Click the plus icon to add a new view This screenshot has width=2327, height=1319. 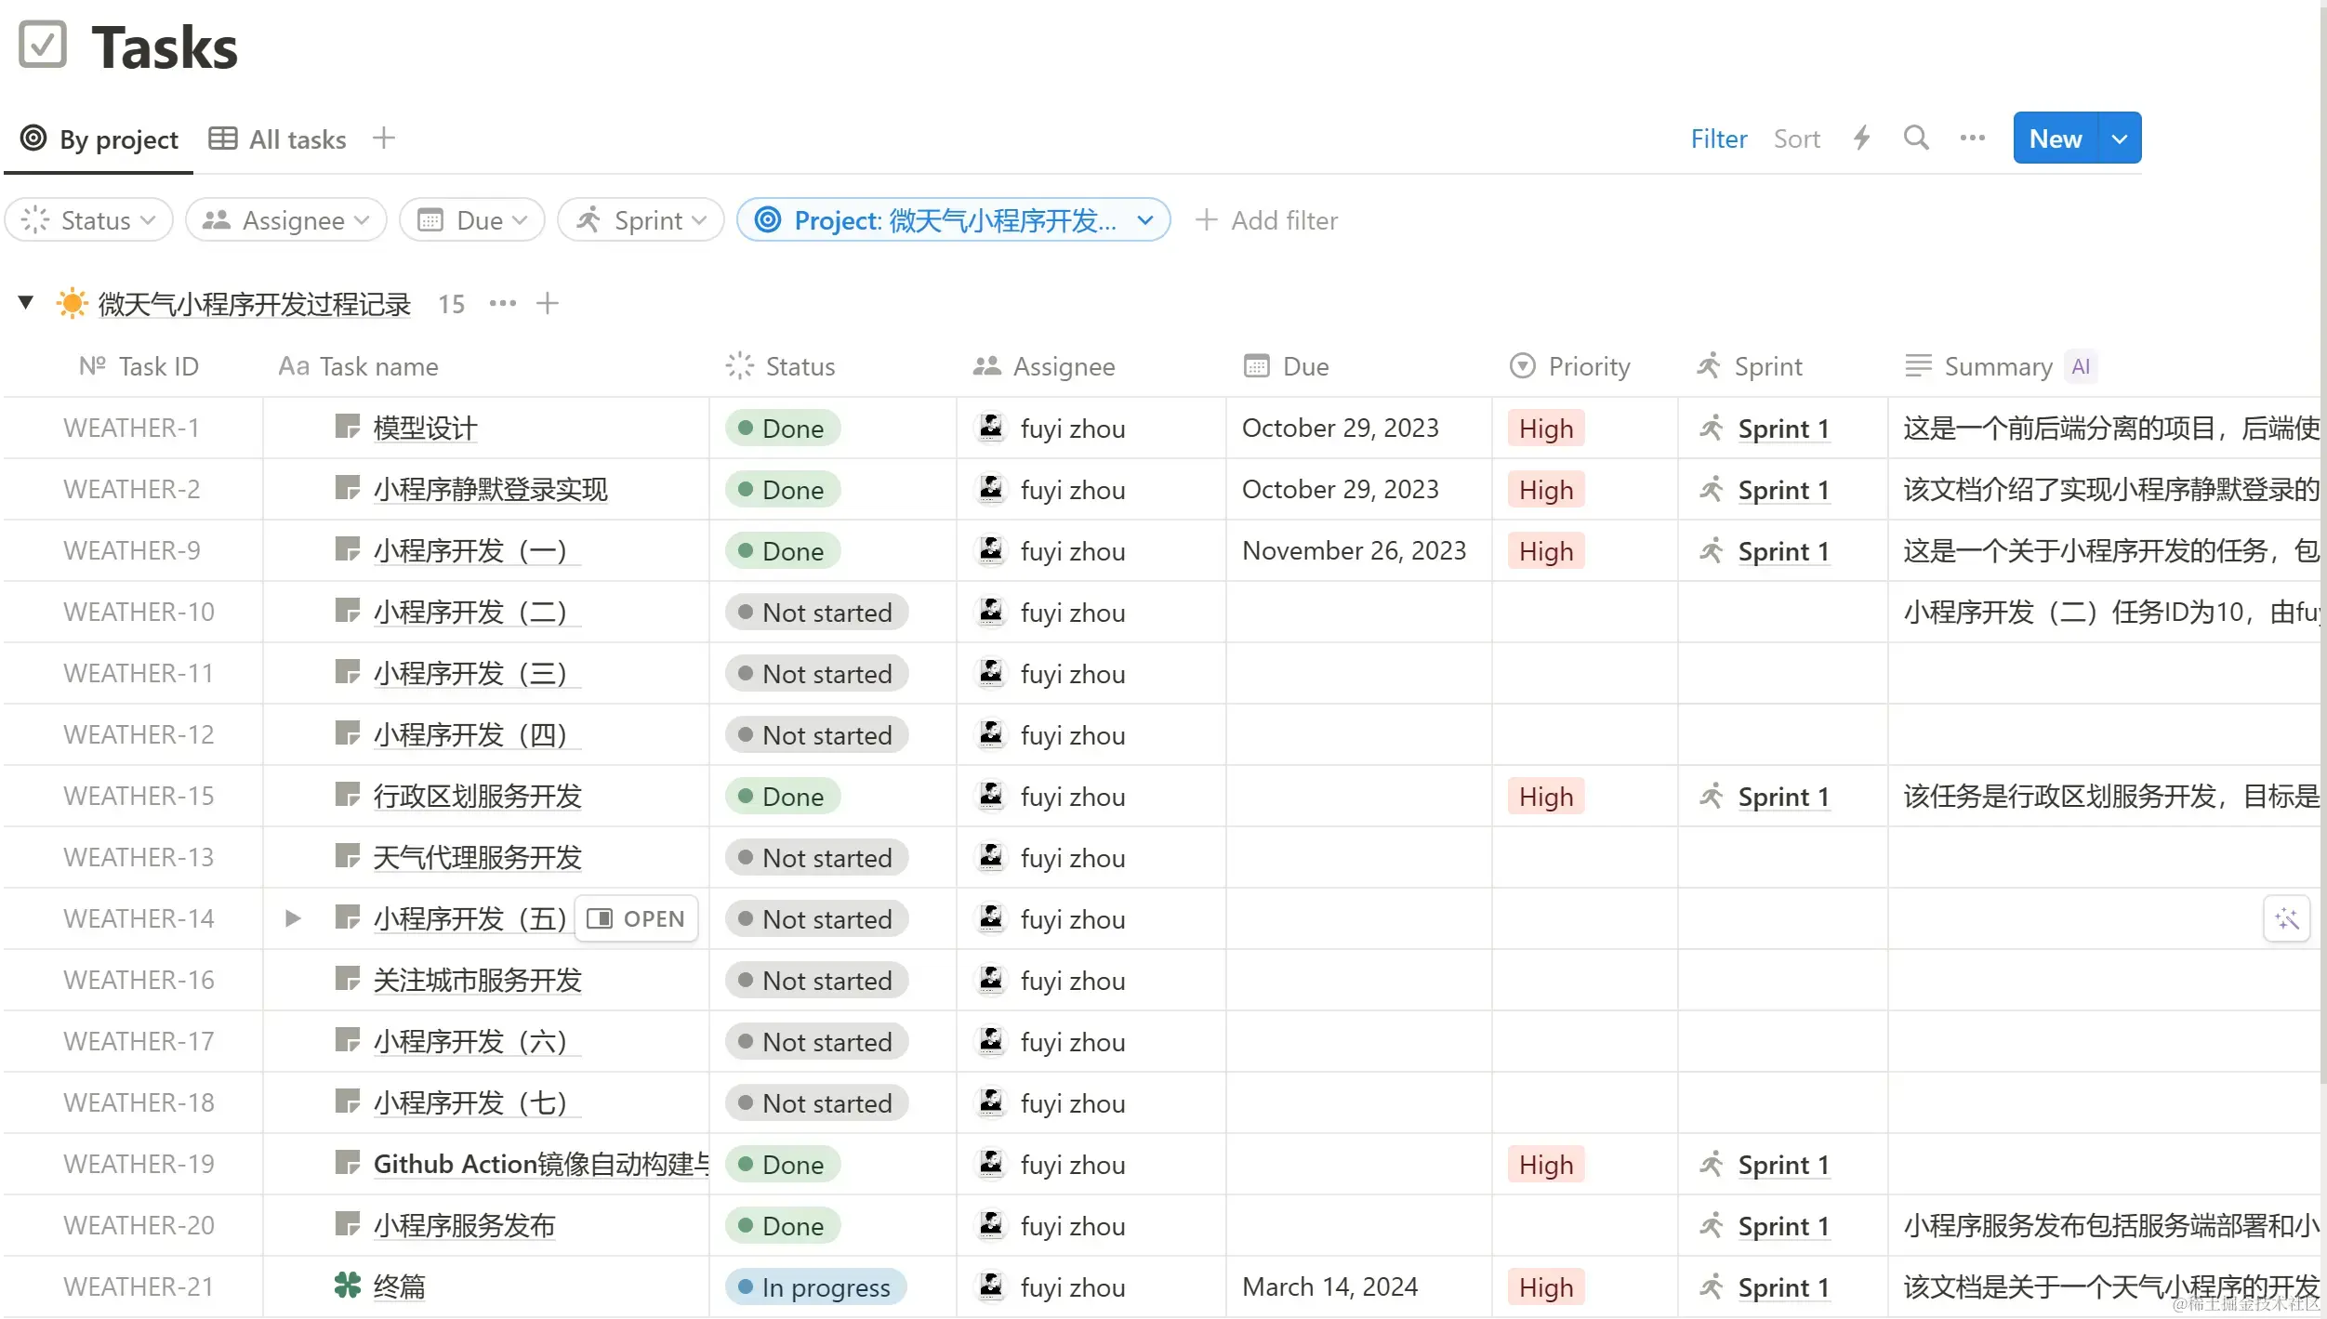[383, 138]
